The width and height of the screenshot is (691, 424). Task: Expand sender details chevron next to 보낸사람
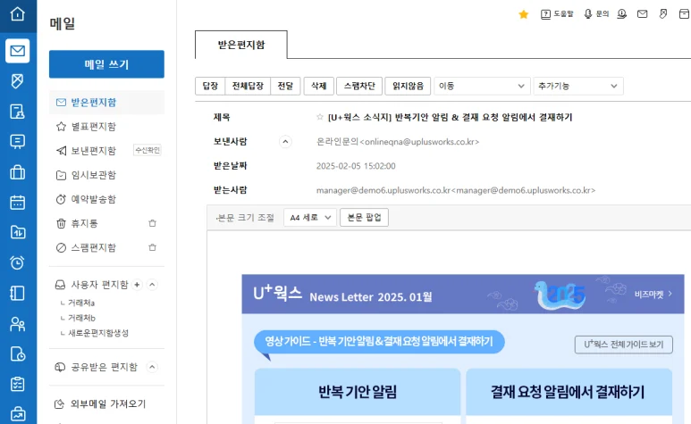pos(286,141)
